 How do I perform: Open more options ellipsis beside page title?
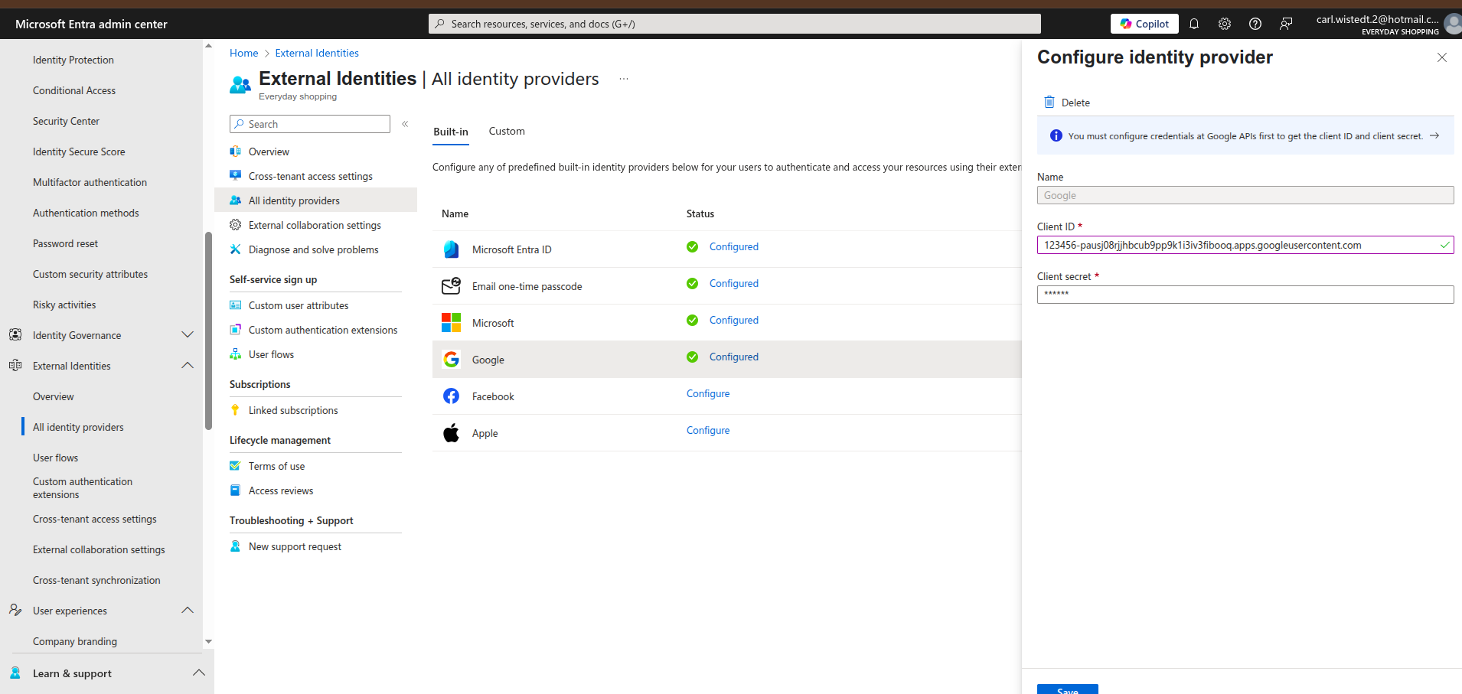624,79
